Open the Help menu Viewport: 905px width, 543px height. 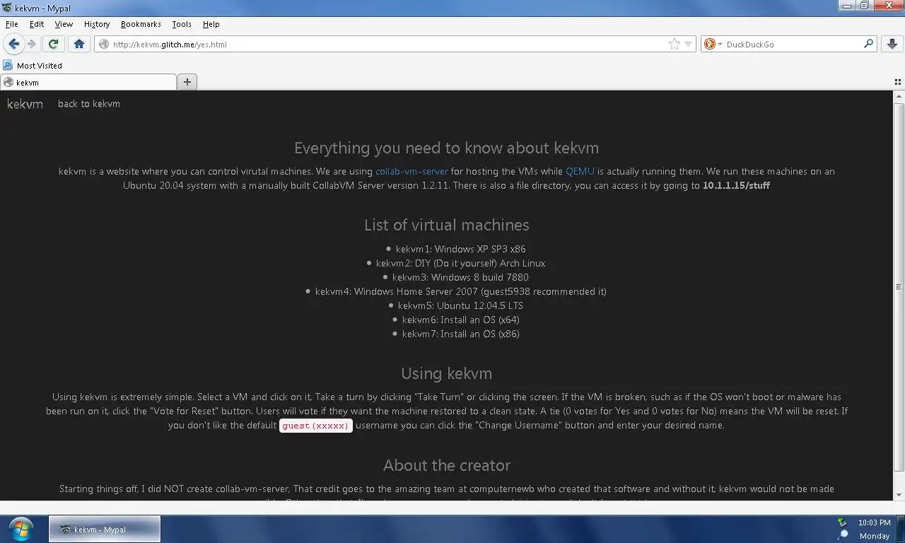(x=211, y=24)
